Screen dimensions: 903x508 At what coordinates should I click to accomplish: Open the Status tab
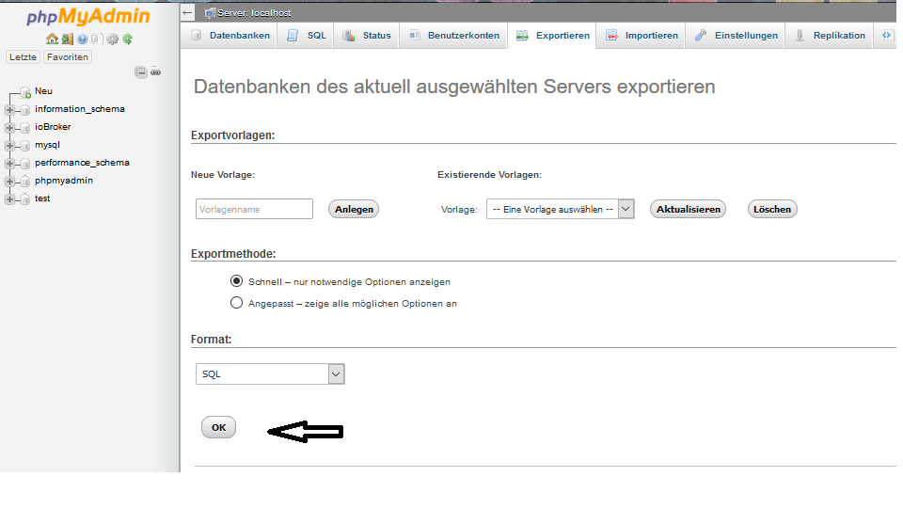(366, 36)
